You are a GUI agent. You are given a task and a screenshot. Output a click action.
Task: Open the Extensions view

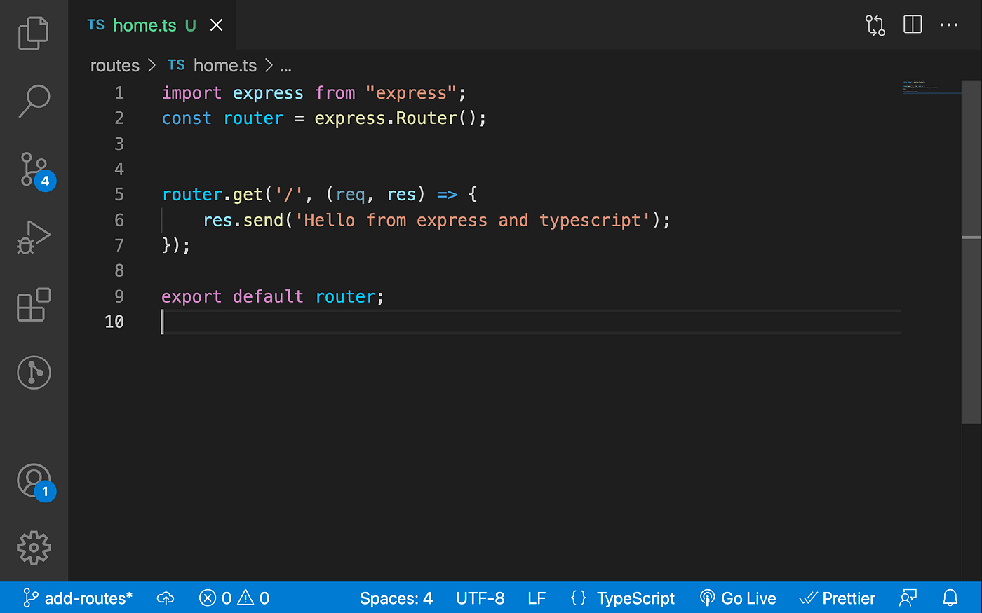point(33,305)
